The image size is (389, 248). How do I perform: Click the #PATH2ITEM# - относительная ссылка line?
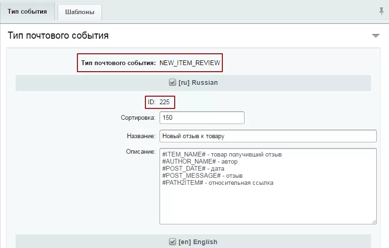pyautogui.click(x=218, y=183)
